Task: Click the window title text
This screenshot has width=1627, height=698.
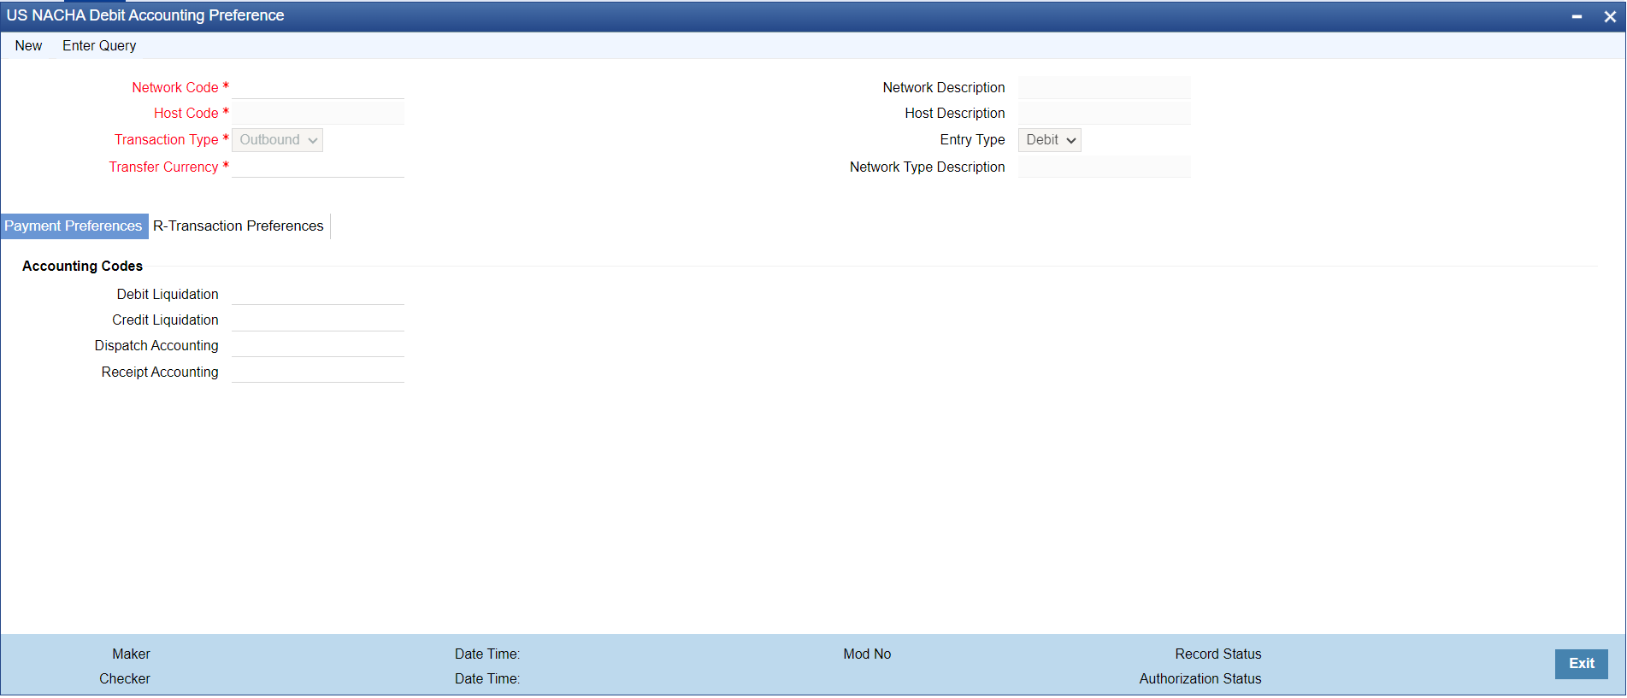Action: (x=145, y=15)
